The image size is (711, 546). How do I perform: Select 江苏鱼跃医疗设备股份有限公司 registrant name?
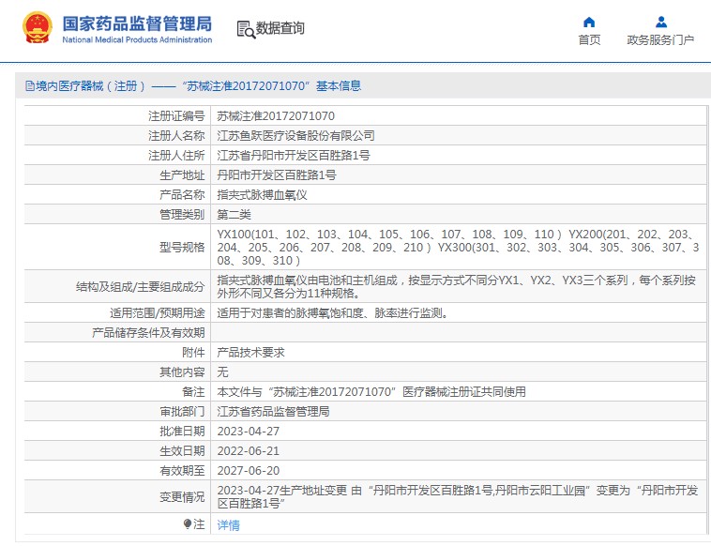tap(295, 136)
